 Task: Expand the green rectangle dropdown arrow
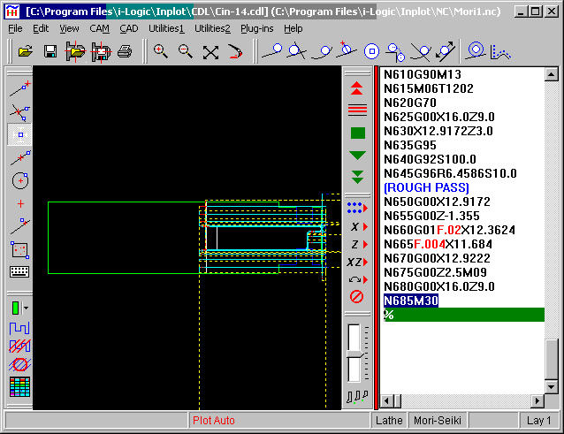pos(27,308)
